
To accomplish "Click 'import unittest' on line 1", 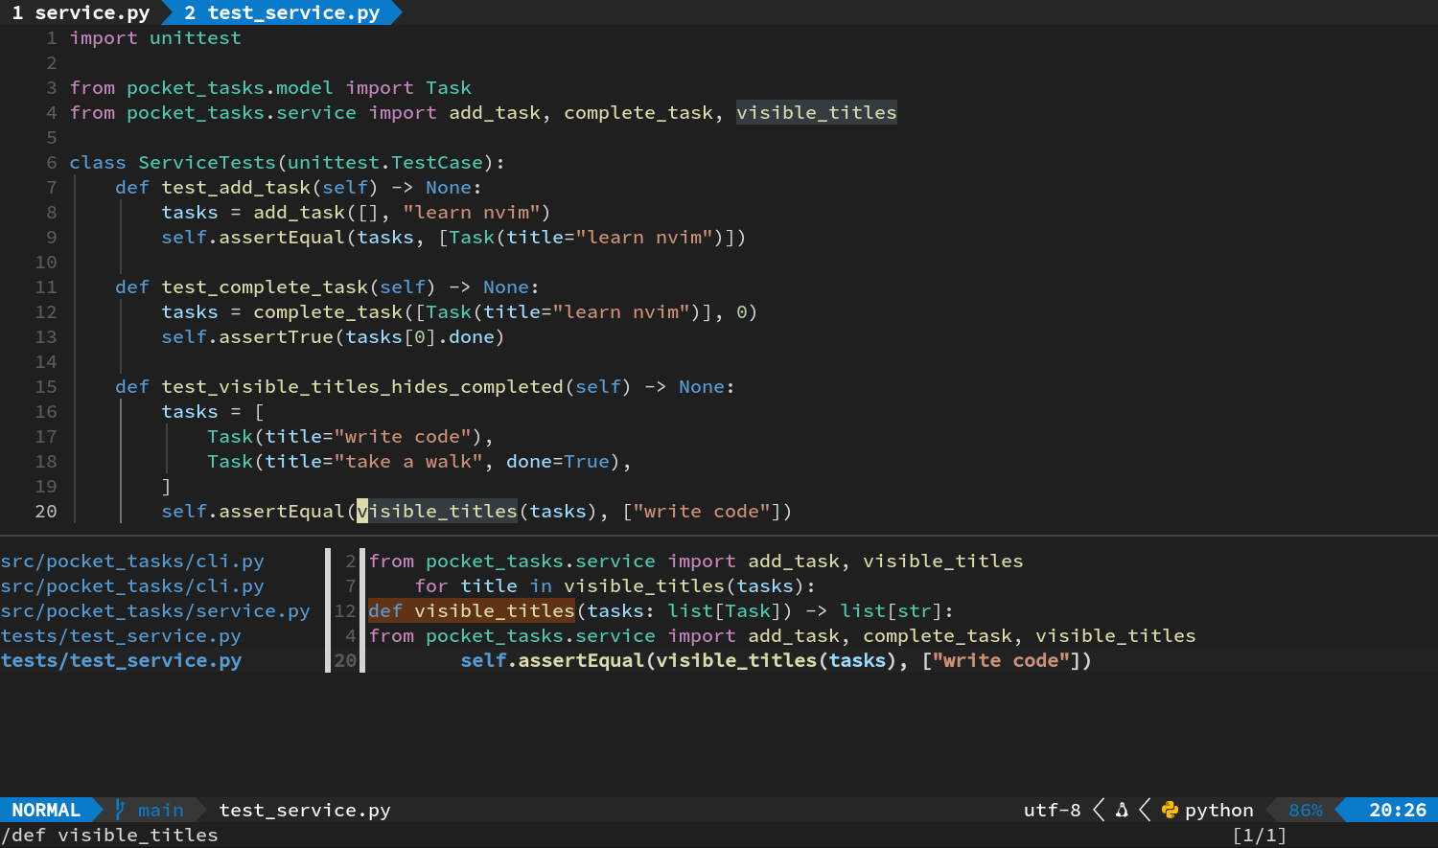I will 155,37.
